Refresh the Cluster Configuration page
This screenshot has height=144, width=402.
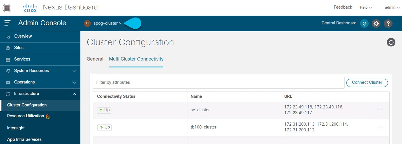[x=391, y=42]
